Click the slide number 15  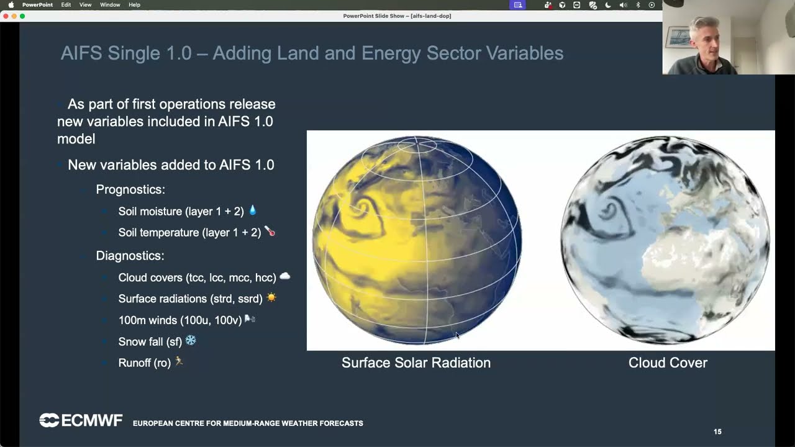point(717,431)
